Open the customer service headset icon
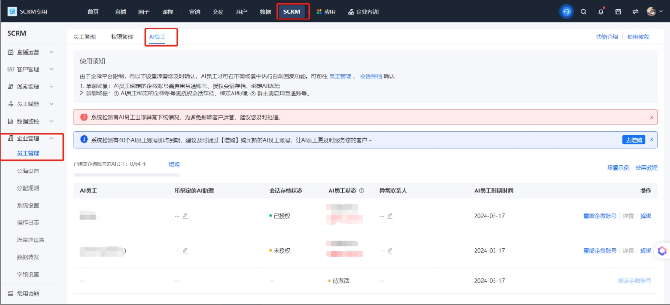Screen dimensions: 670x305 tap(565, 11)
